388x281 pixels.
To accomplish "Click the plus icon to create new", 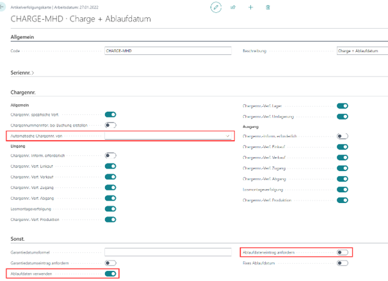I will point(250,7).
